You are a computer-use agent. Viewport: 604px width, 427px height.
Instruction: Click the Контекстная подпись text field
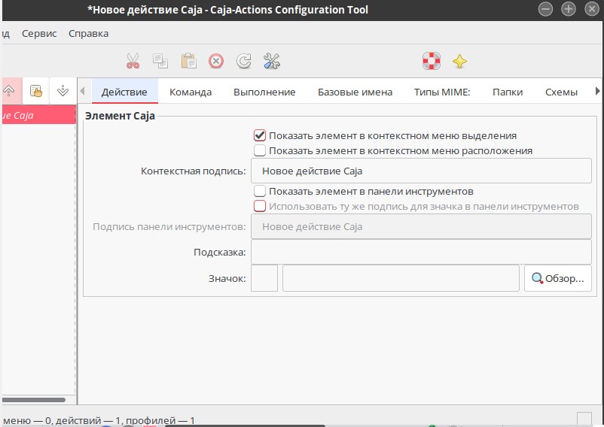click(422, 171)
